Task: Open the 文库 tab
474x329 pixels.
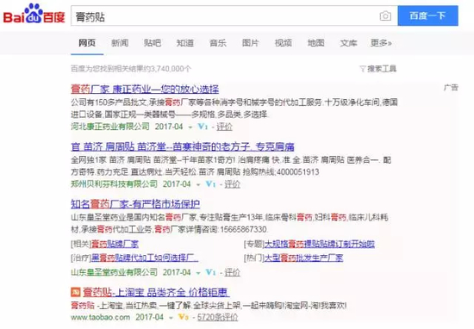Action: click(348, 43)
